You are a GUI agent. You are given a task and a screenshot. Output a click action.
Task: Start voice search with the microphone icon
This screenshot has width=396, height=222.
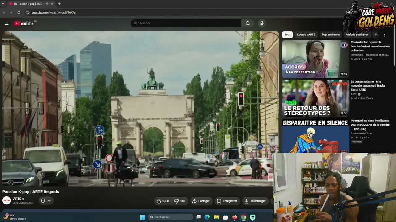(x=262, y=23)
